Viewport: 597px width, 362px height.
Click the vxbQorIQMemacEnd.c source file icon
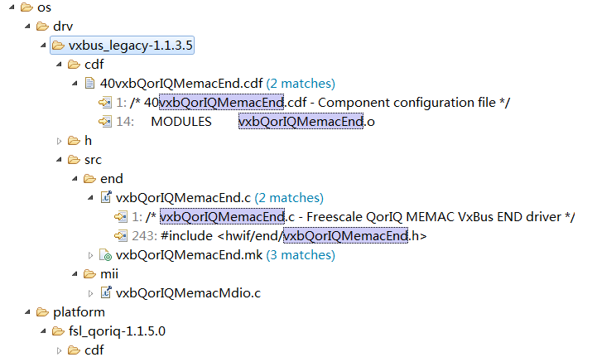106,197
